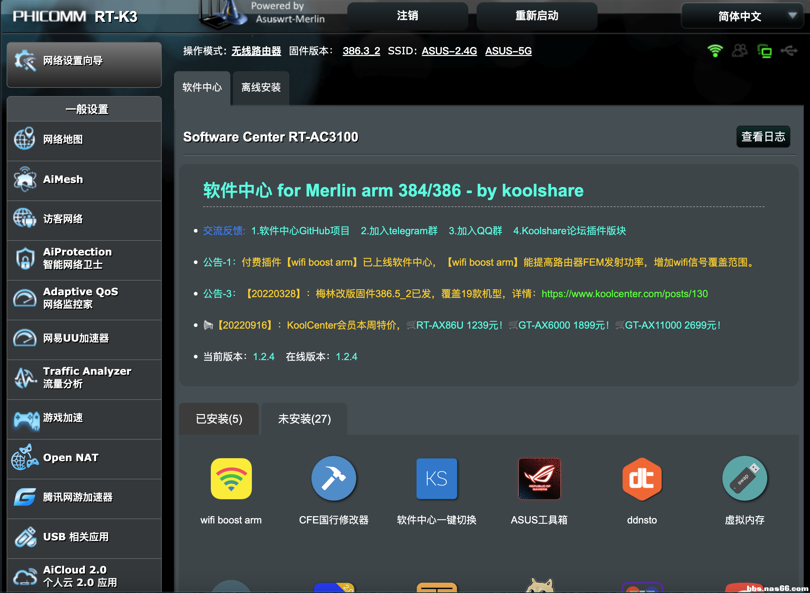Click the AiMesh sidebar icon
The width and height of the screenshot is (810, 593).
(x=25, y=179)
